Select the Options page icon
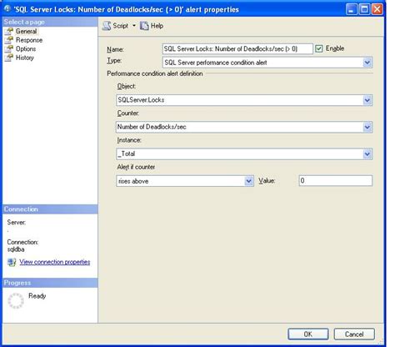The width and height of the screenshot is (395, 347). tap(9, 49)
